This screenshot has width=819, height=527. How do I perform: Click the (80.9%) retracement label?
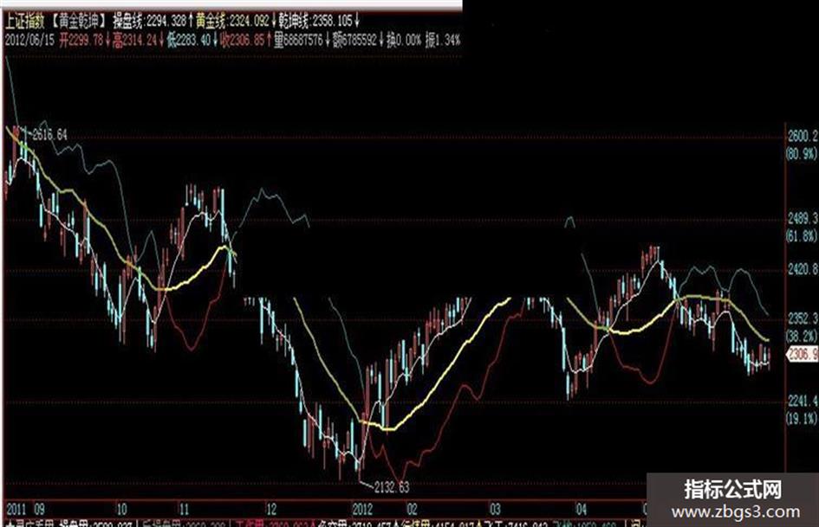803,153
